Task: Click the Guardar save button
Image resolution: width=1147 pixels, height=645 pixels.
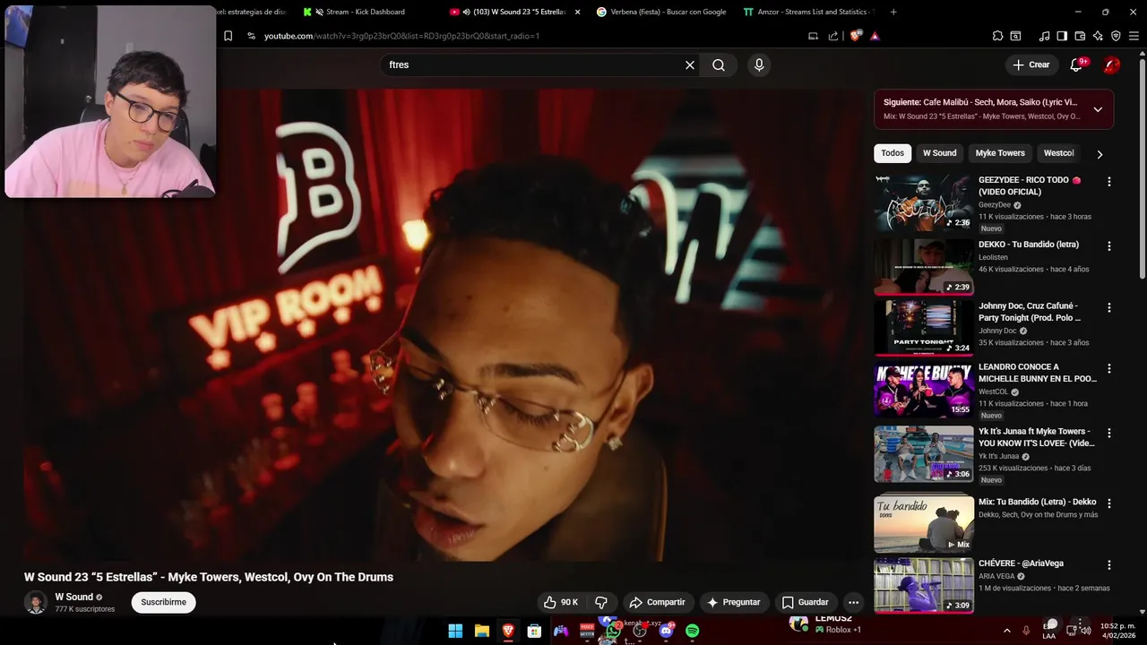Action: click(805, 602)
